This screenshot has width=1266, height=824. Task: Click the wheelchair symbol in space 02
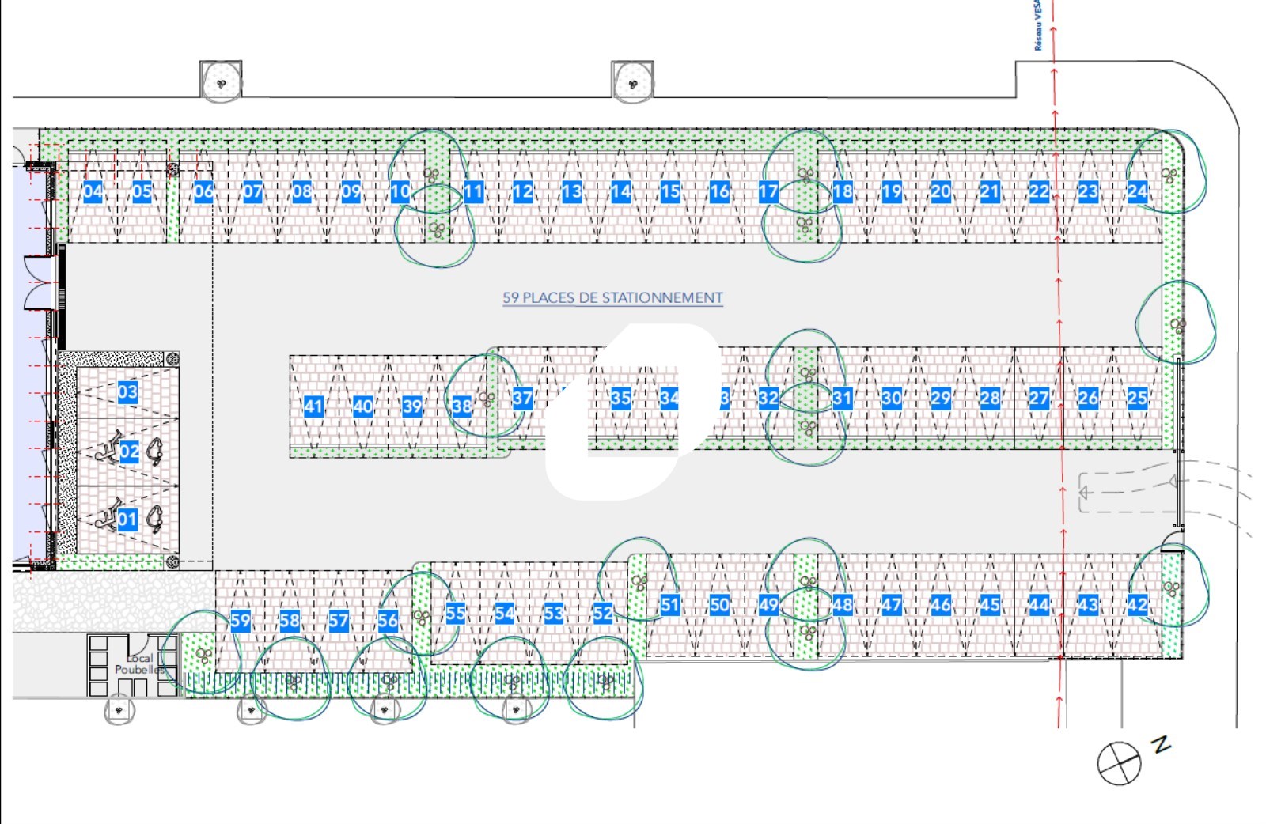click(x=108, y=450)
